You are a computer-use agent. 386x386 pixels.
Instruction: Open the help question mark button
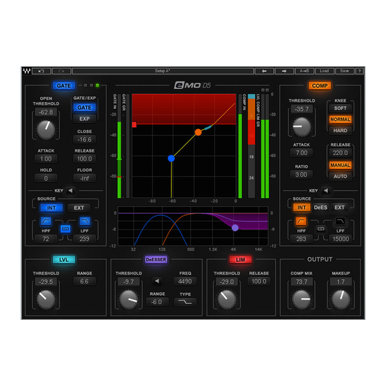coord(359,71)
